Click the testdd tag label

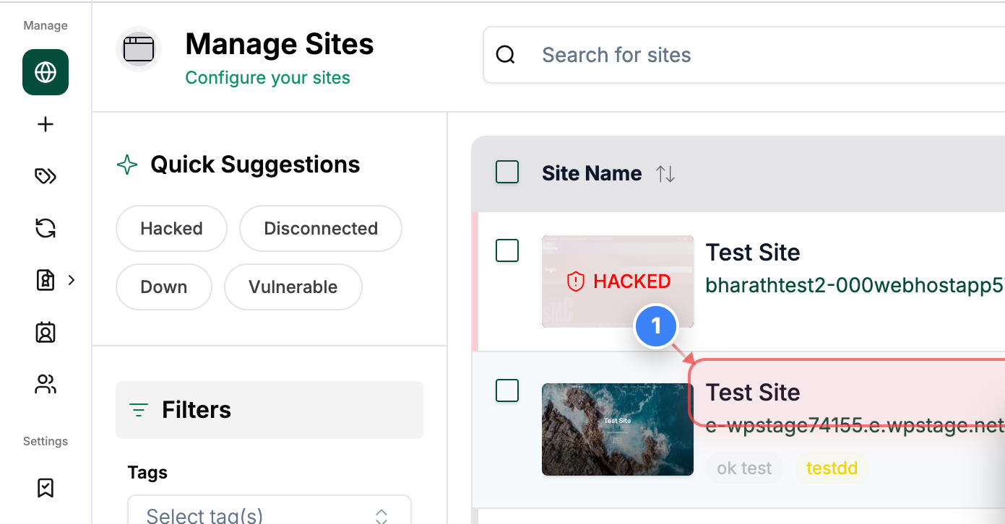pos(832,468)
